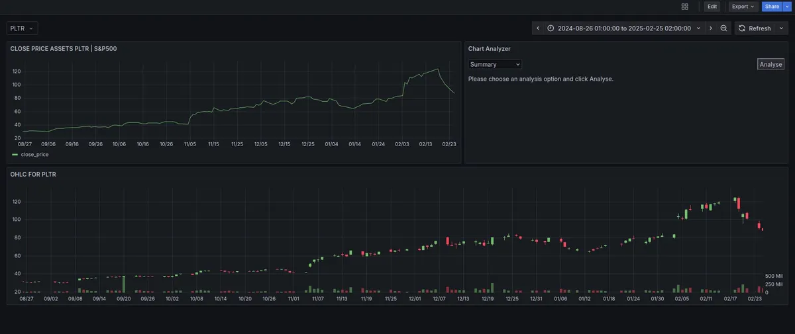Click 'Please choose an analysis option' message
Image resolution: width=795 pixels, height=334 pixels.
(x=541, y=79)
